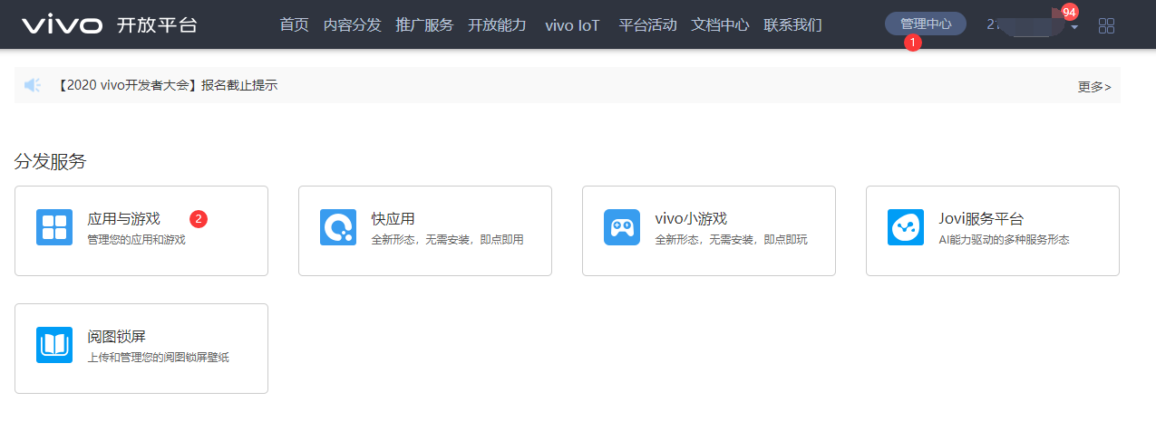The width and height of the screenshot is (1156, 421).
Task: Click the 开放平台 header text
Action: [x=157, y=24]
